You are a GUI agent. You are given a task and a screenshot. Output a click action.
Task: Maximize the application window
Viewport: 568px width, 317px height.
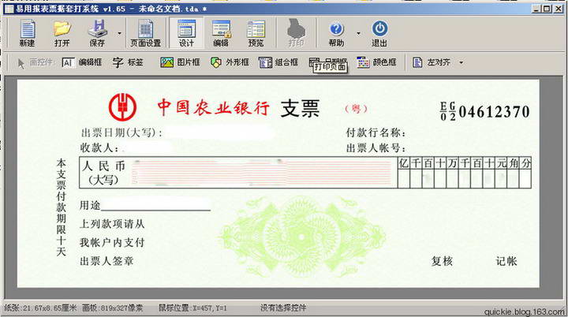coord(547,9)
